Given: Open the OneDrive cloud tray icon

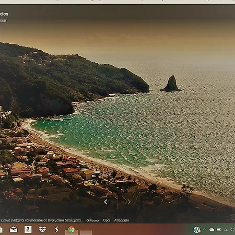Looking at the screenshot, I should click(212, 230).
